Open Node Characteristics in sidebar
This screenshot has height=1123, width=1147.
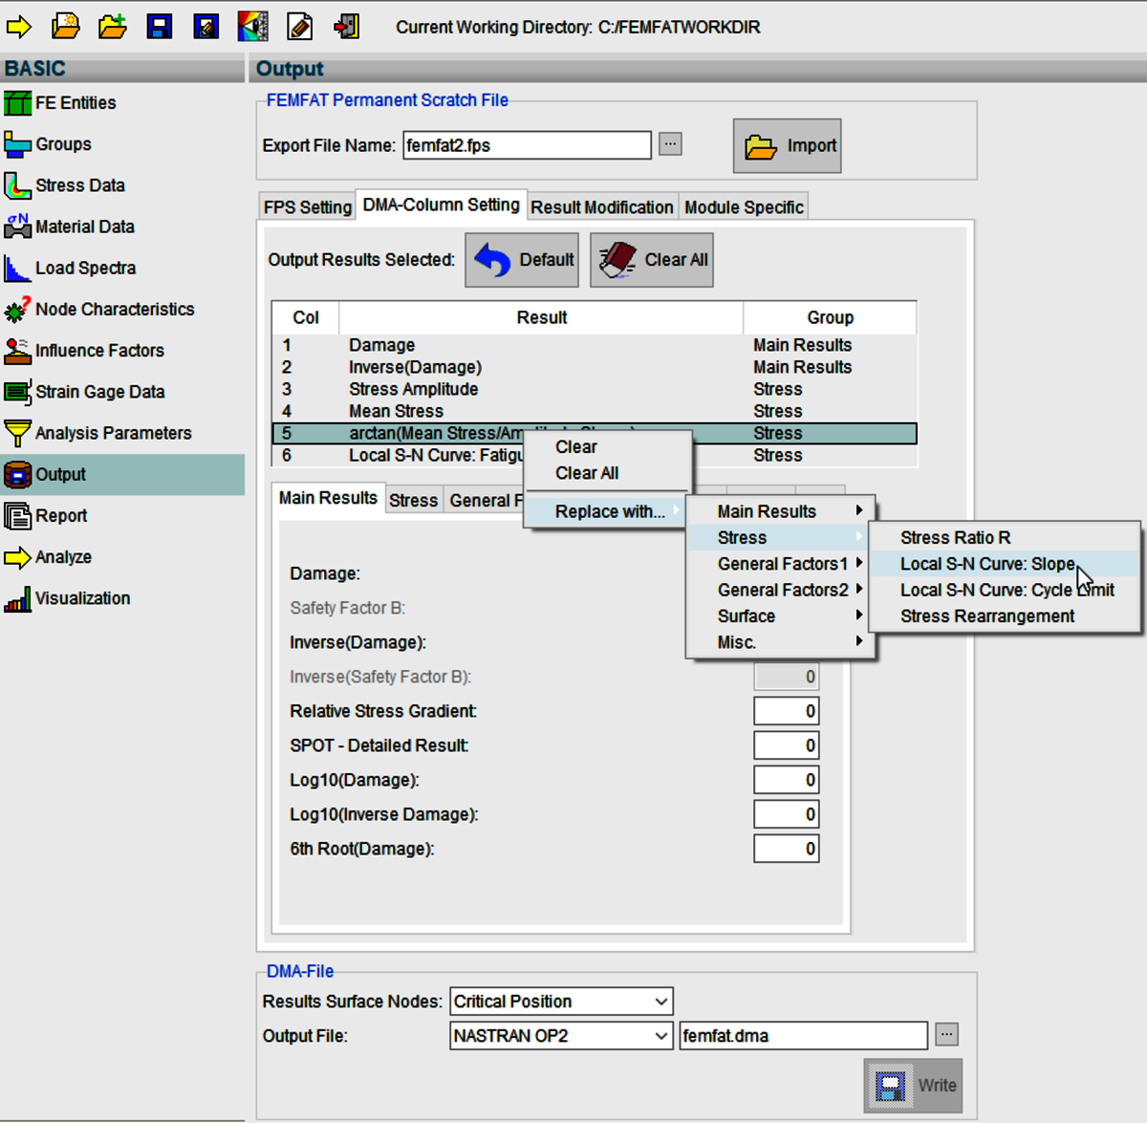coord(114,310)
